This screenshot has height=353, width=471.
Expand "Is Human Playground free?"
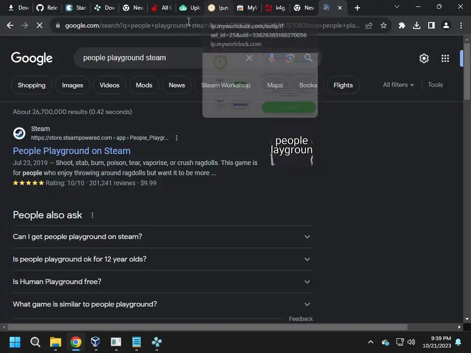point(162,282)
